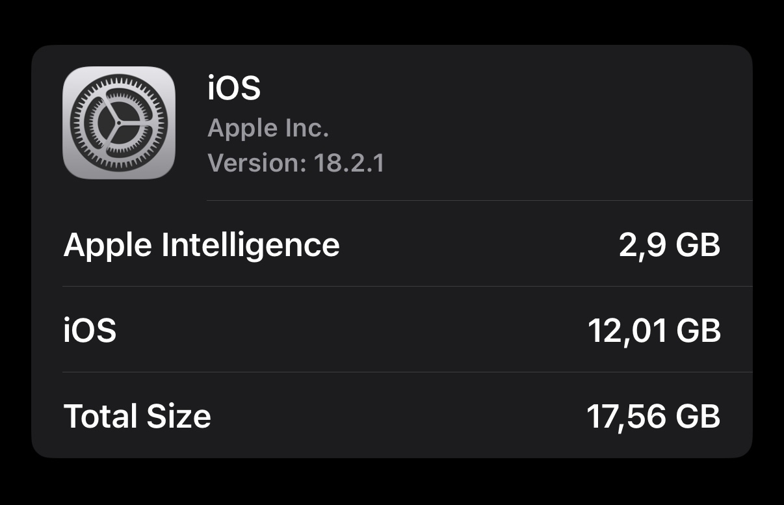
Task: Open the Apple Intelligence row
Action: 390,245
